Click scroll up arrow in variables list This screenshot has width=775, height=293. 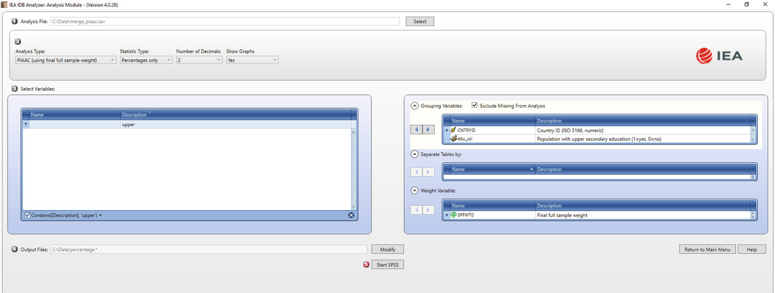[x=354, y=132]
